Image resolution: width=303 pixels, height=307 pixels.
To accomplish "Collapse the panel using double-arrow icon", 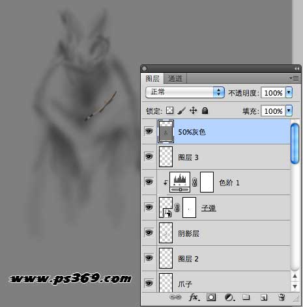I will [296, 68].
